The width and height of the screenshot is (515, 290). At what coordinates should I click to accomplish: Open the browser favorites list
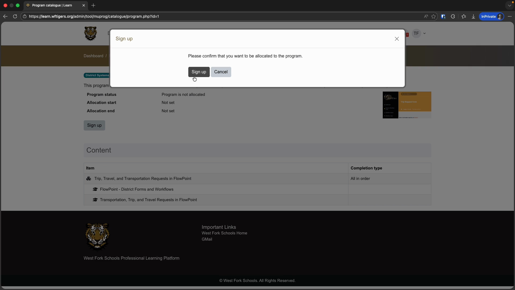464,16
